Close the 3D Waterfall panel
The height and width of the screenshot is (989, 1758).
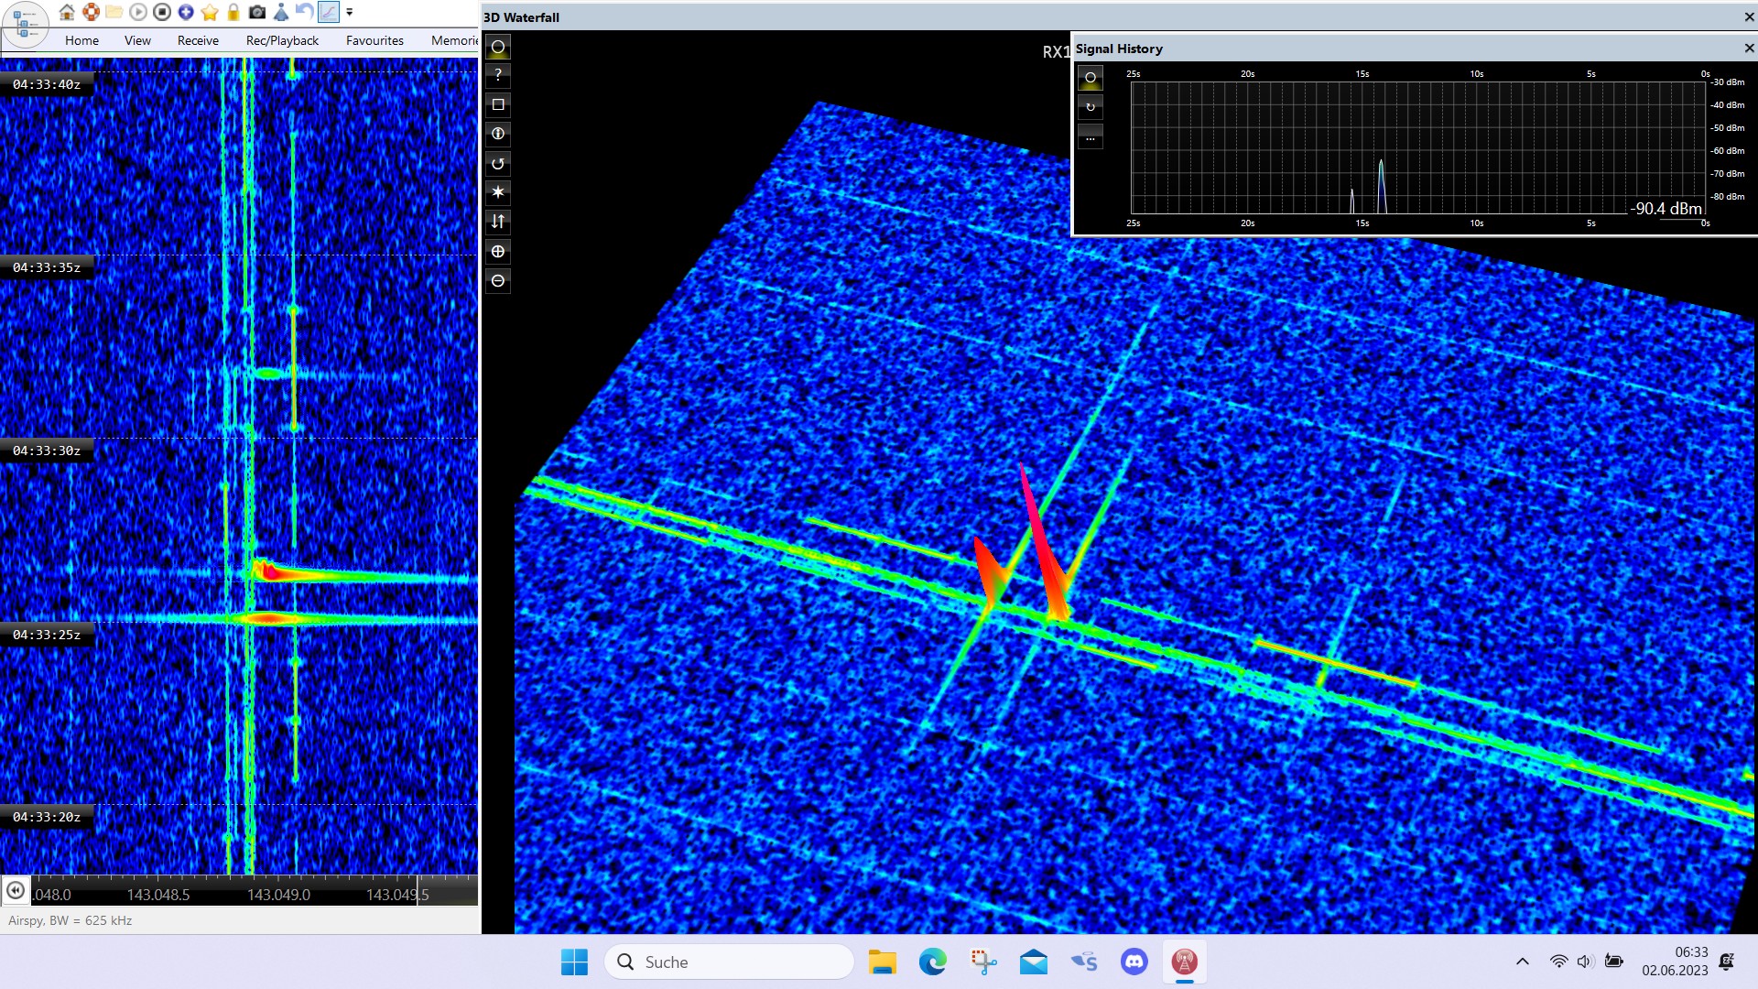[x=1749, y=17]
